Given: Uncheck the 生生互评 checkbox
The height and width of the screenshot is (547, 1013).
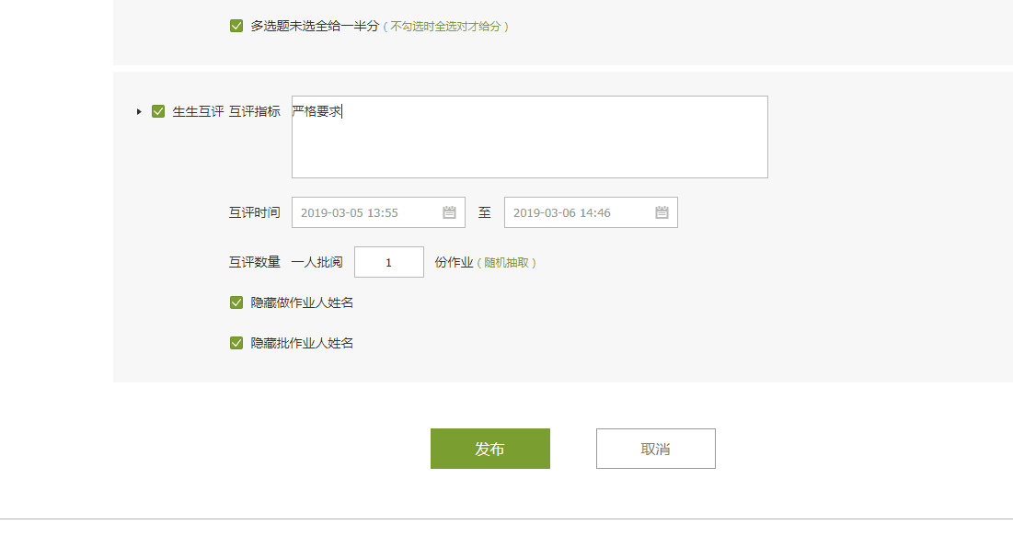Looking at the screenshot, I should click(158, 111).
